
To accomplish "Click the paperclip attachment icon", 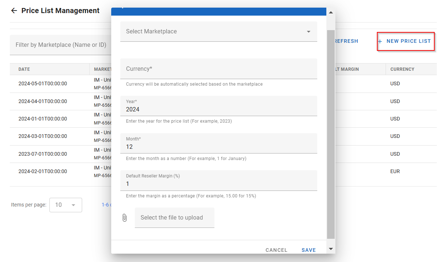I will (125, 218).
